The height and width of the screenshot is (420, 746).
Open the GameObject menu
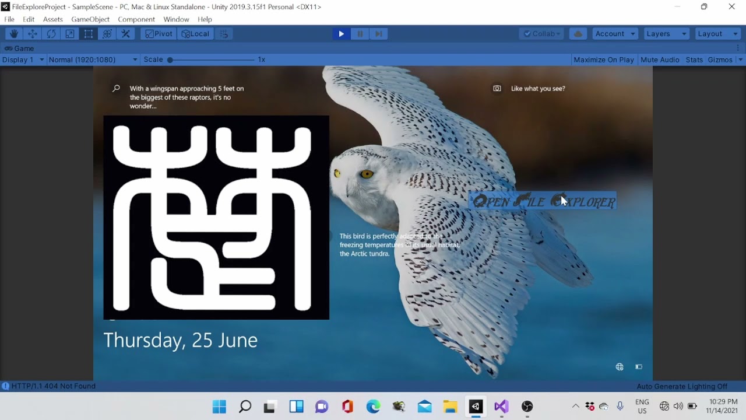90,19
